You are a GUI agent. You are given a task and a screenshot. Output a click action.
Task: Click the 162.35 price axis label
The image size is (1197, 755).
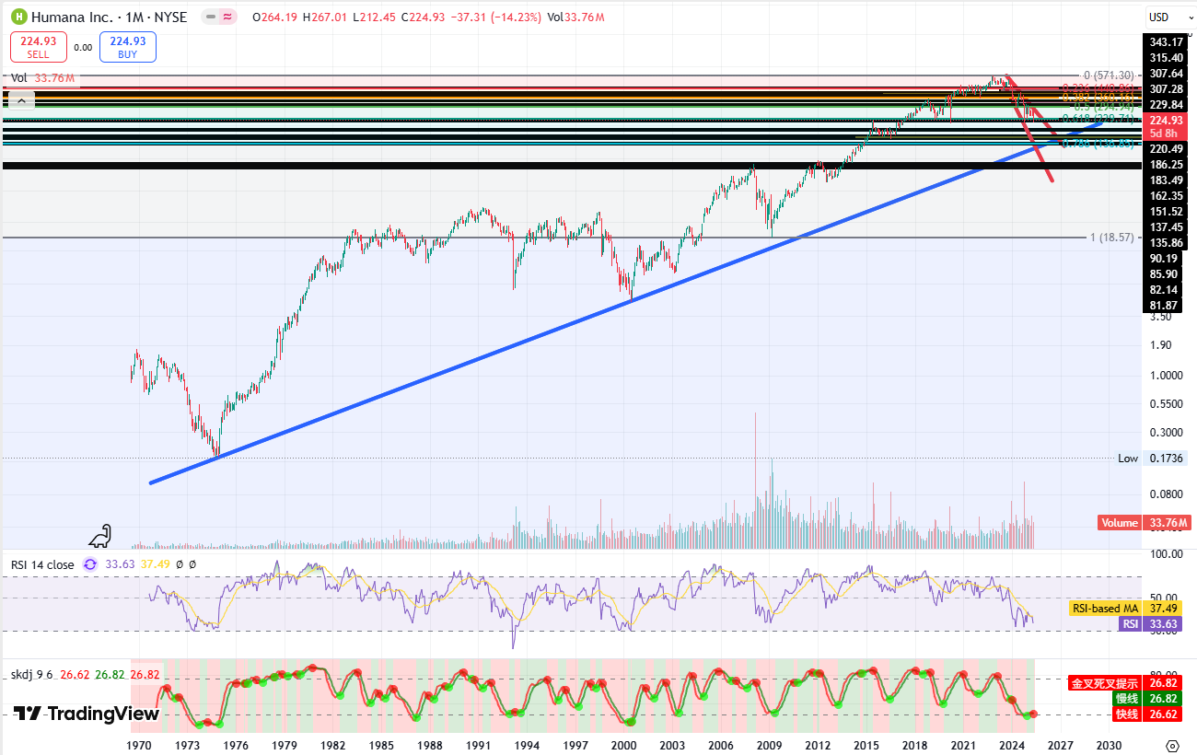(x=1167, y=196)
